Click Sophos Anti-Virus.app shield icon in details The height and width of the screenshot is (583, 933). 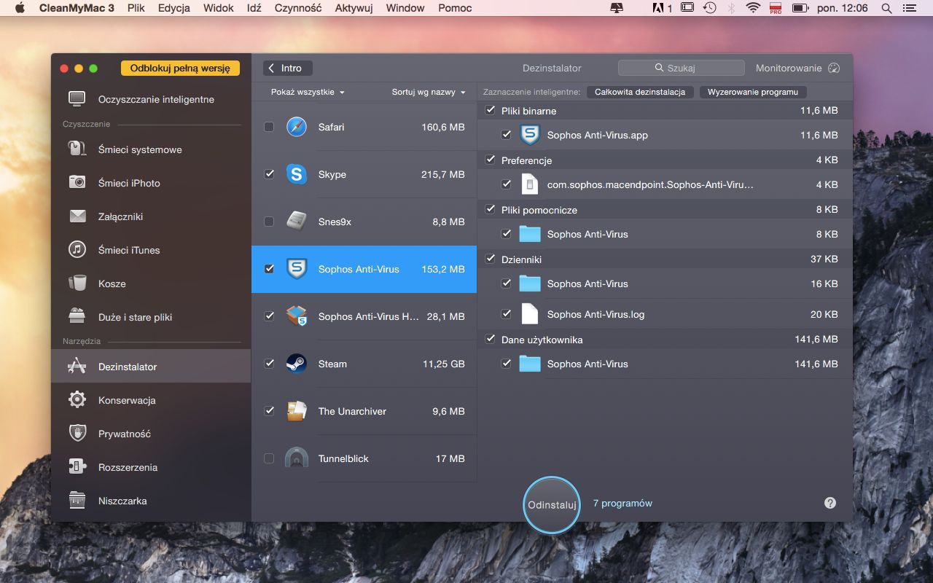pos(530,135)
